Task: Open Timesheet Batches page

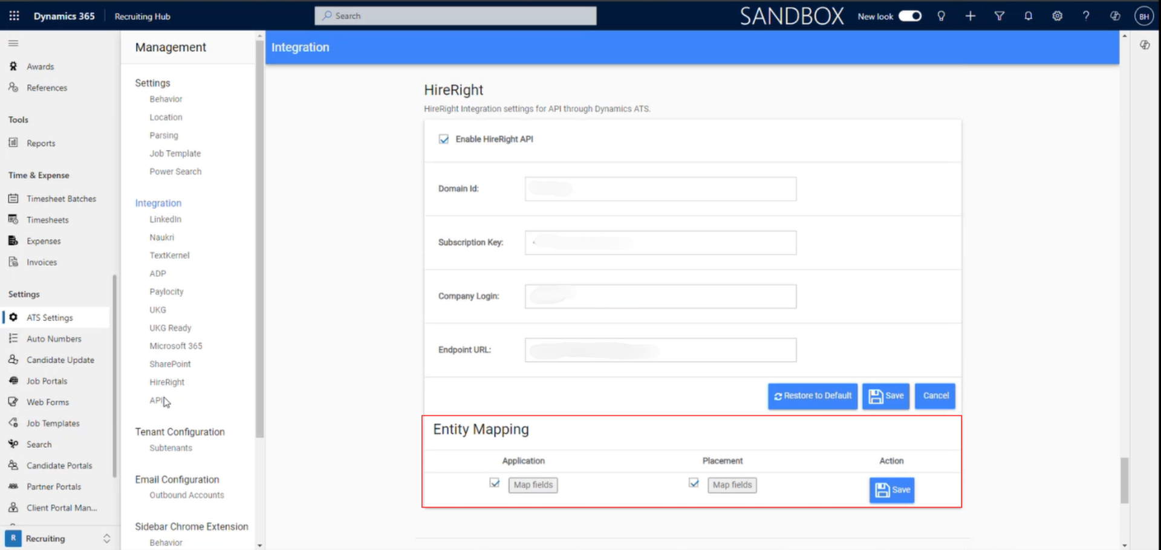Action: (x=61, y=199)
